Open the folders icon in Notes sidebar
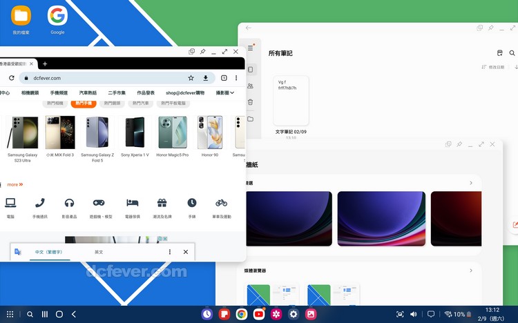This screenshot has width=518, height=323. point(251,119)
